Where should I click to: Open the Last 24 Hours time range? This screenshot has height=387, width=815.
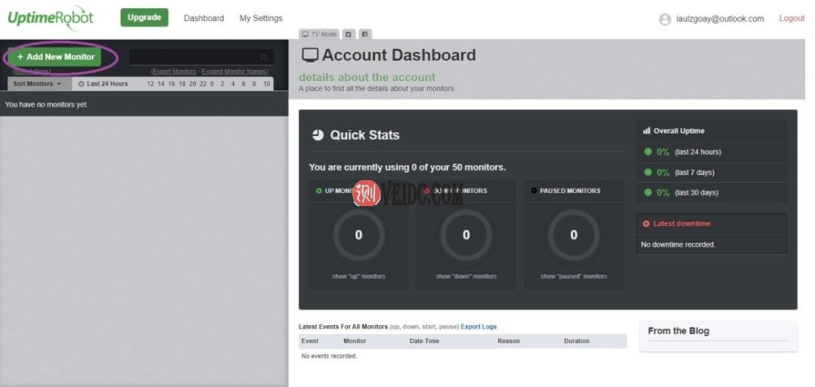[104, 84]
